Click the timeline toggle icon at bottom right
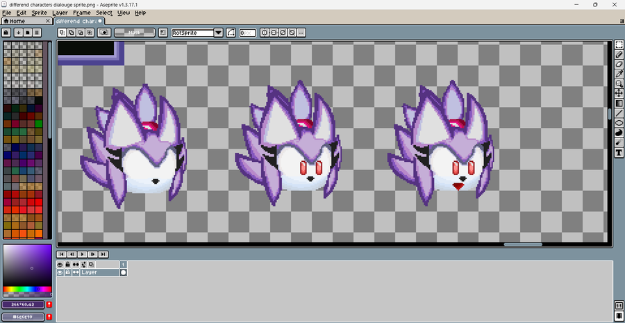The width and height of the screenshot is (625, 323). point(619,317)
